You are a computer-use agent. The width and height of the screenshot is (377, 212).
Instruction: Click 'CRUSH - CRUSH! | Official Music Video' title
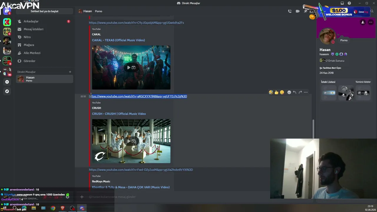click(119, 114)
